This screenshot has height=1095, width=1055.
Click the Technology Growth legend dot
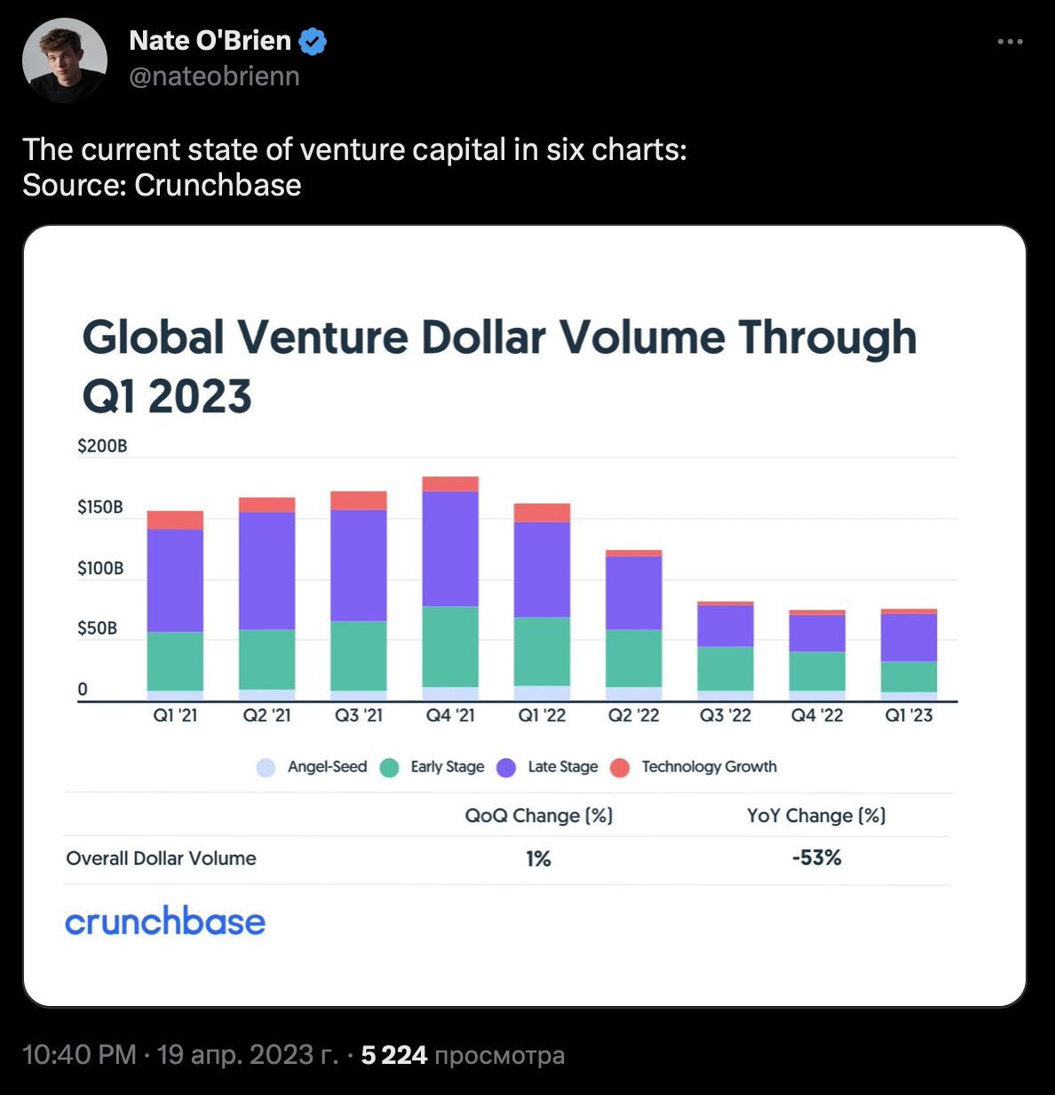[620, 768]
